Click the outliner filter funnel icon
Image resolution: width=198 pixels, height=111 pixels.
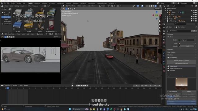192,6
